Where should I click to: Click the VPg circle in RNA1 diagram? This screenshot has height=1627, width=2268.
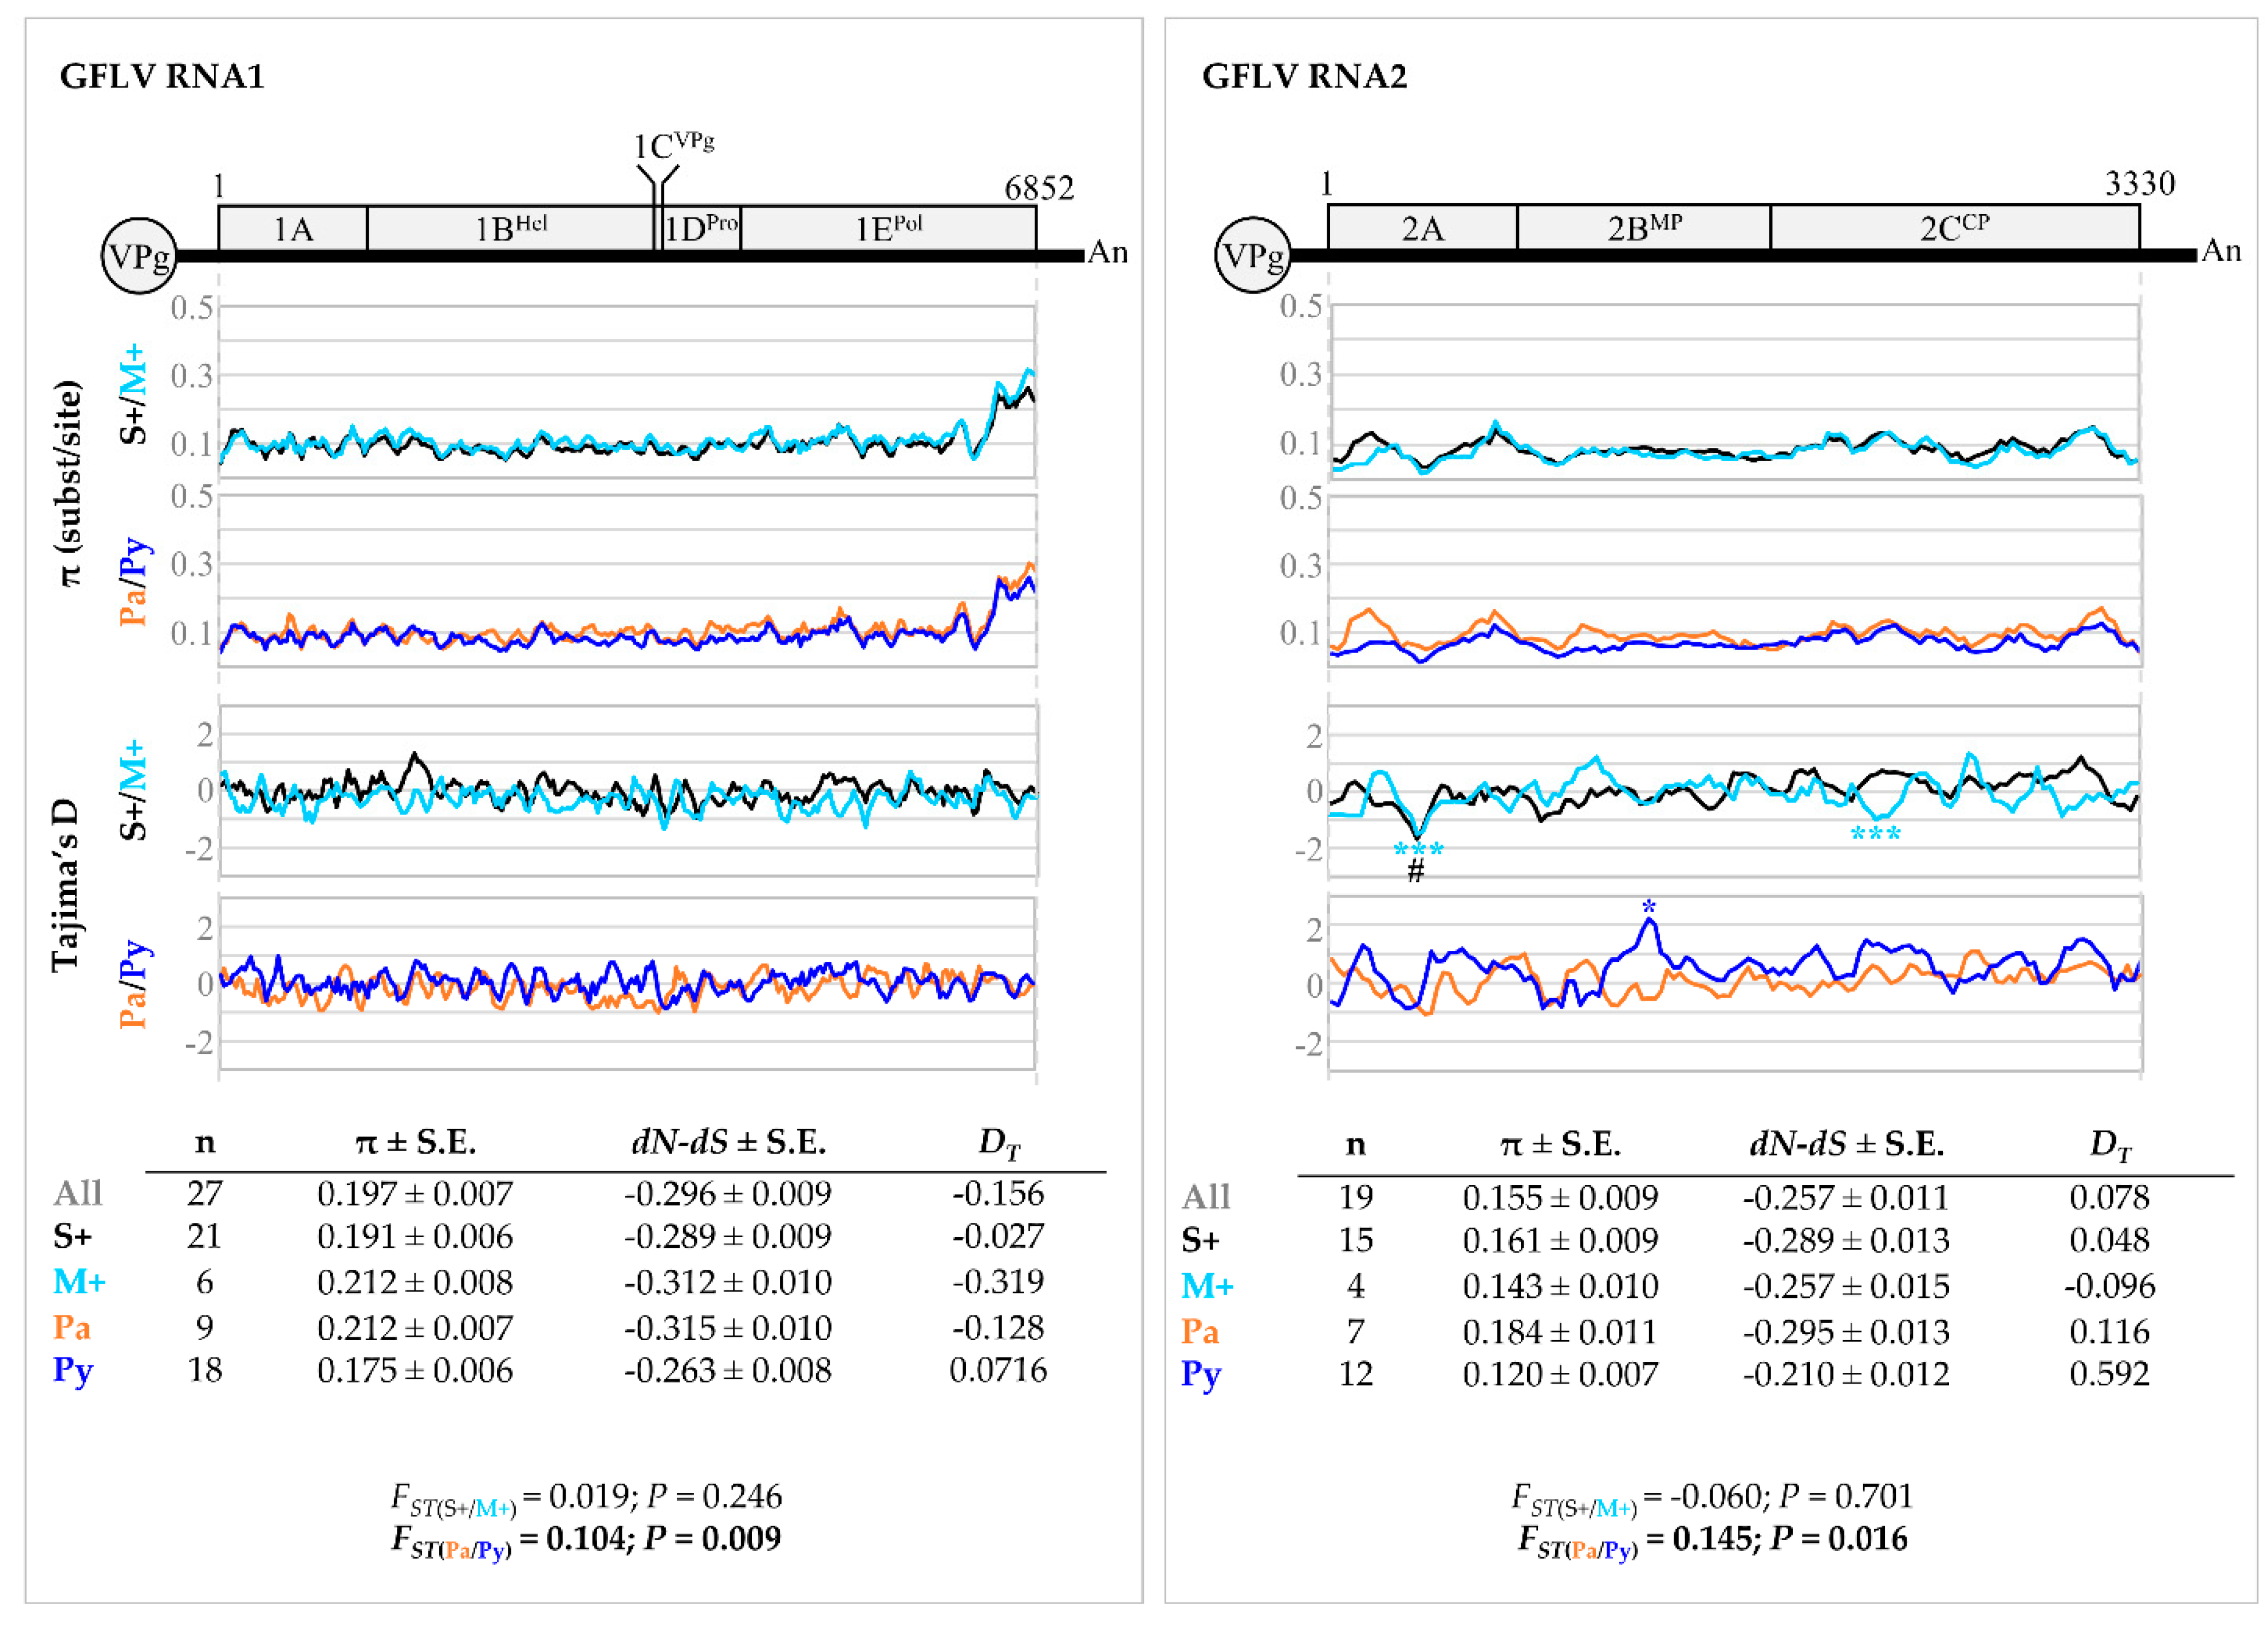coord(139,256)
